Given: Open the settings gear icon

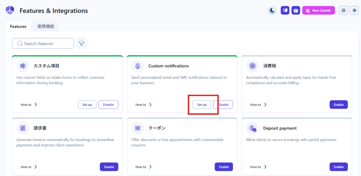Looking at the screenshot, I should coord(355,11).
